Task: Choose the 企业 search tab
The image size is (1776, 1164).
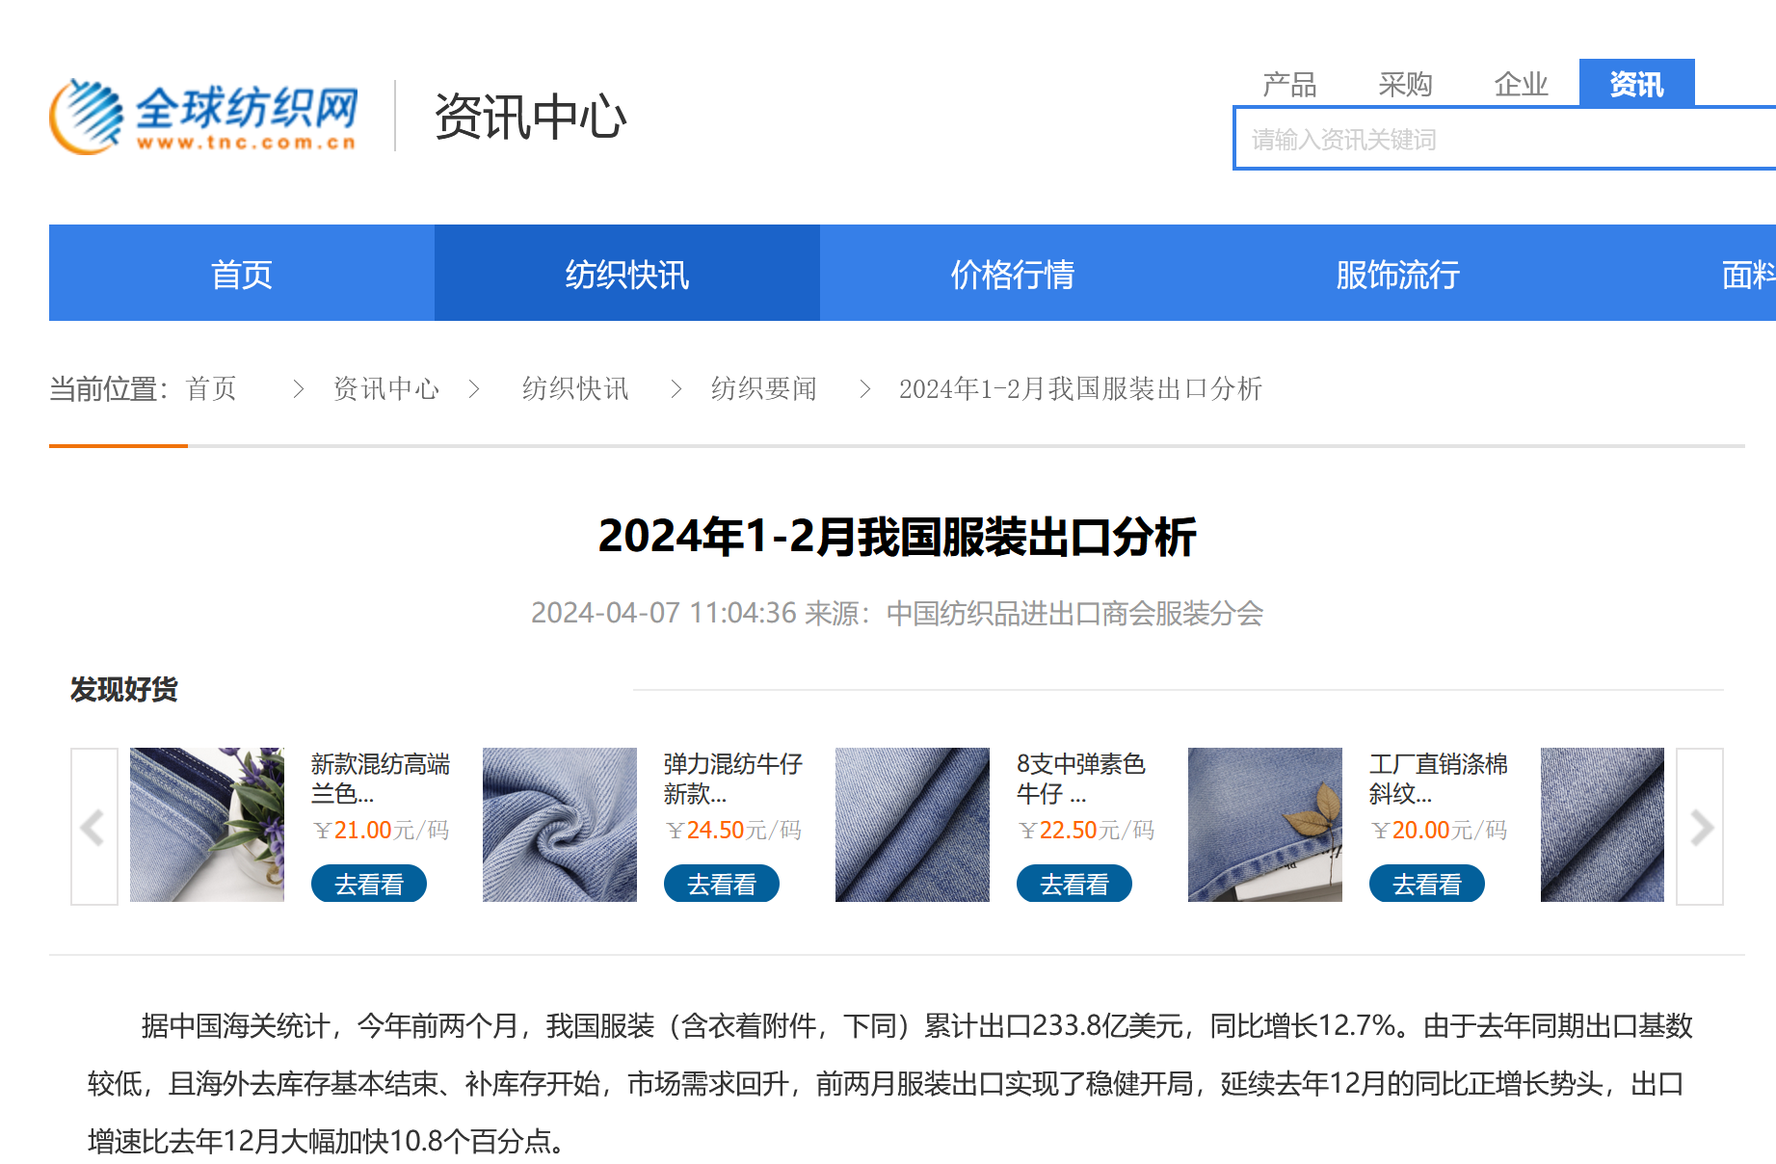Action: pyautogui.click(x=1521, y=85)
